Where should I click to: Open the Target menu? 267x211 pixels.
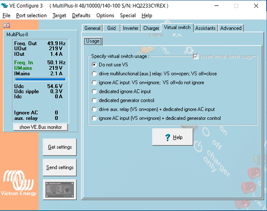[59, 16]
